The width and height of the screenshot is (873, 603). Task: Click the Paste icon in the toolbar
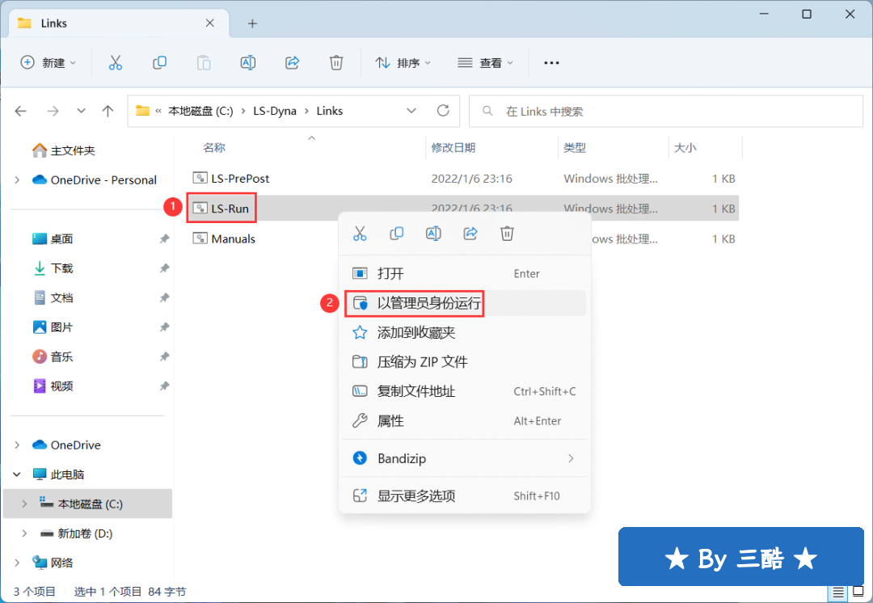[204, 63]
